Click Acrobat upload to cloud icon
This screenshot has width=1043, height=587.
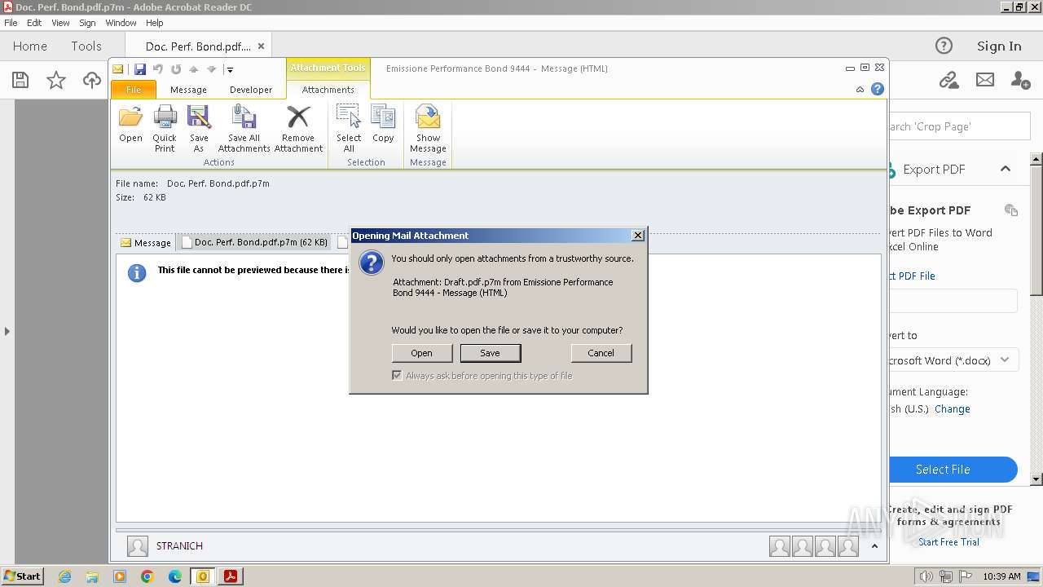pyautogui.click(x=92, y=80)
